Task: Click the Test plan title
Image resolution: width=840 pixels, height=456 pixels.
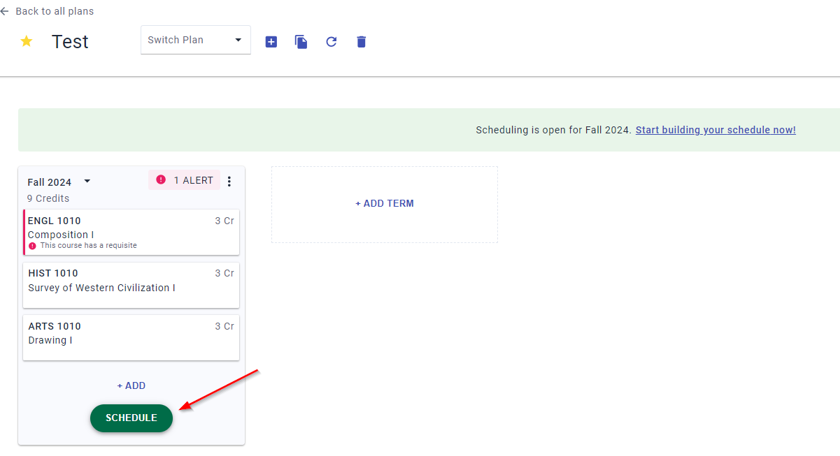Action: pyautogui.click(x=70, y=42)
